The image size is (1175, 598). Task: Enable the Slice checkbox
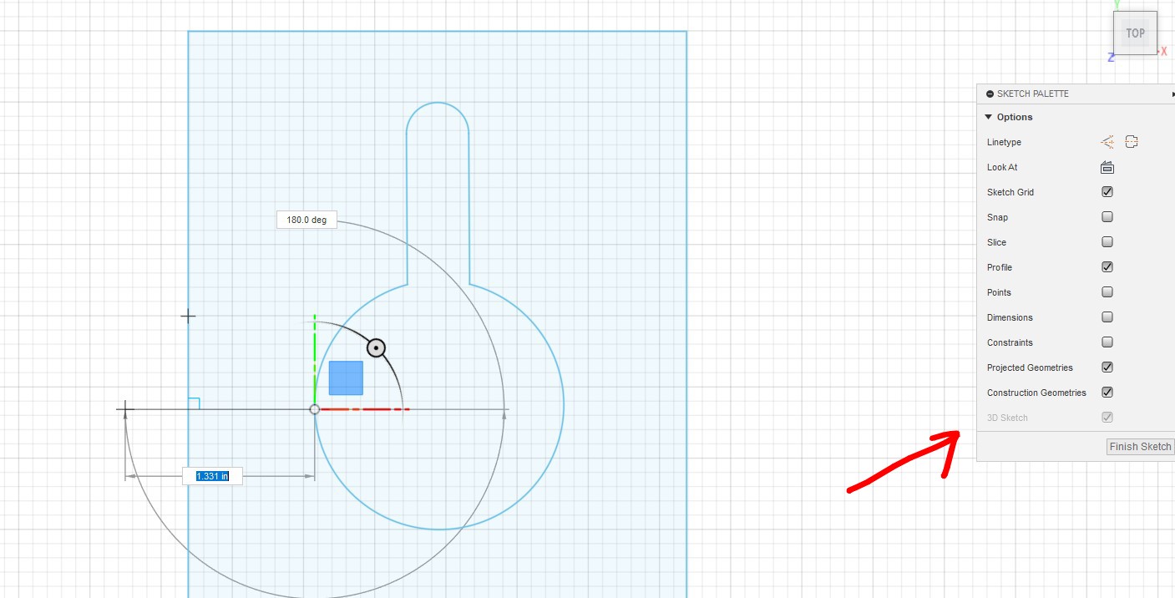tap(1107, 242)
